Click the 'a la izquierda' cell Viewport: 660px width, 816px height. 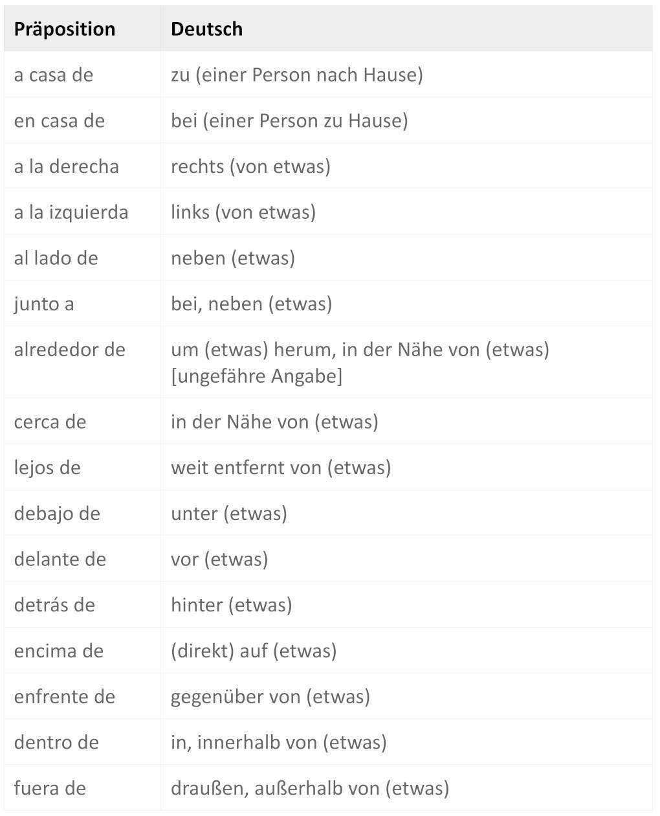tap(71, 212)
